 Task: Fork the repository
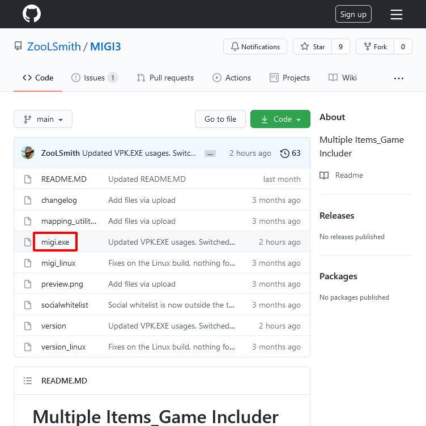tap(375, 46)
